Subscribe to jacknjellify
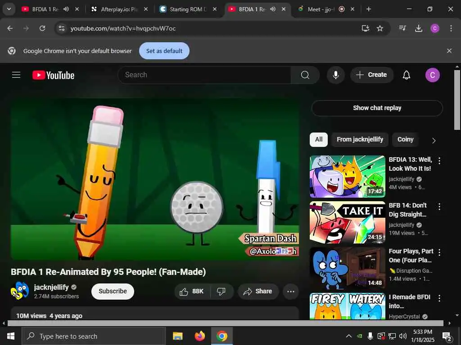Viewport: 461px width, 345px height. (113, 291)
